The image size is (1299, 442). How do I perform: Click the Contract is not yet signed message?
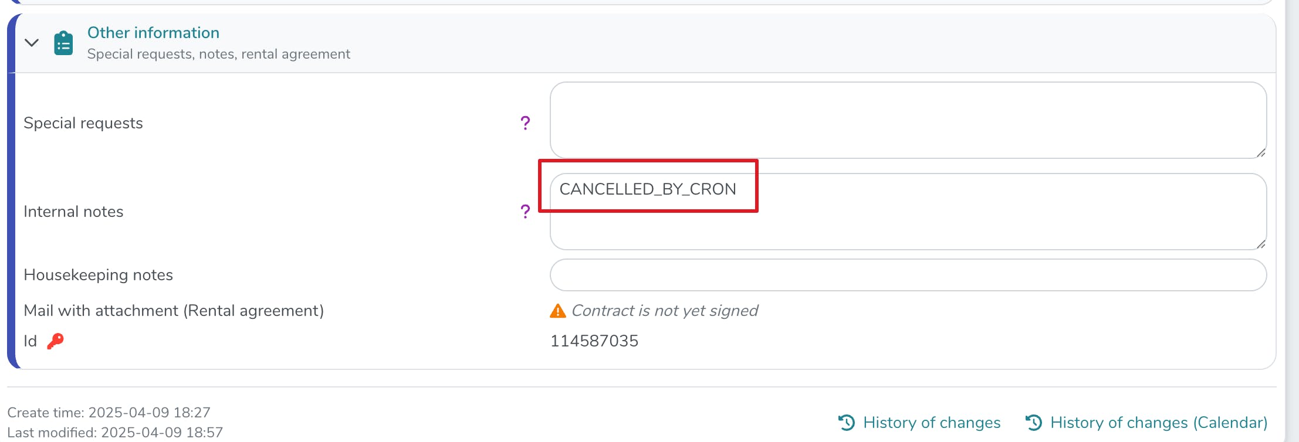[x=664, y=311]
